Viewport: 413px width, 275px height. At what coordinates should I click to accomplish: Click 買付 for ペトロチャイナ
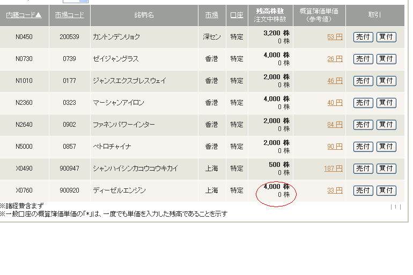(x=386, y=147)
